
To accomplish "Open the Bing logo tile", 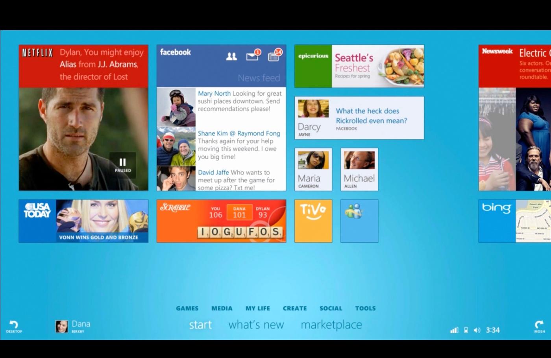I will pos(497,221).
